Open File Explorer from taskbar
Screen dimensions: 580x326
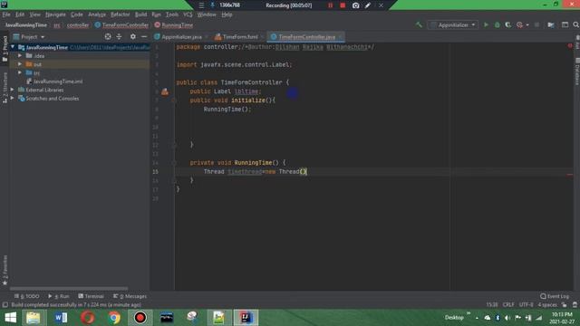tap(34, 318)
